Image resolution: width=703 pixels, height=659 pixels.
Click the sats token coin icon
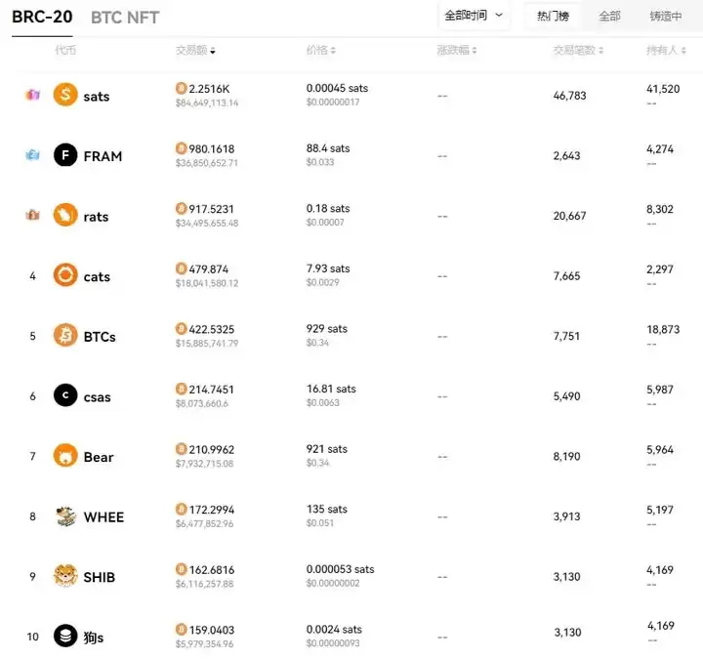click(x=65, y=95)
